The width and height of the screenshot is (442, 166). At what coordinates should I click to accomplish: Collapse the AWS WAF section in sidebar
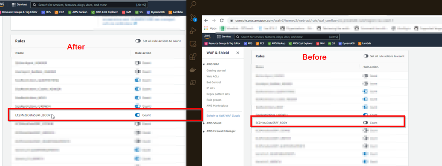(x=204, y=64)
